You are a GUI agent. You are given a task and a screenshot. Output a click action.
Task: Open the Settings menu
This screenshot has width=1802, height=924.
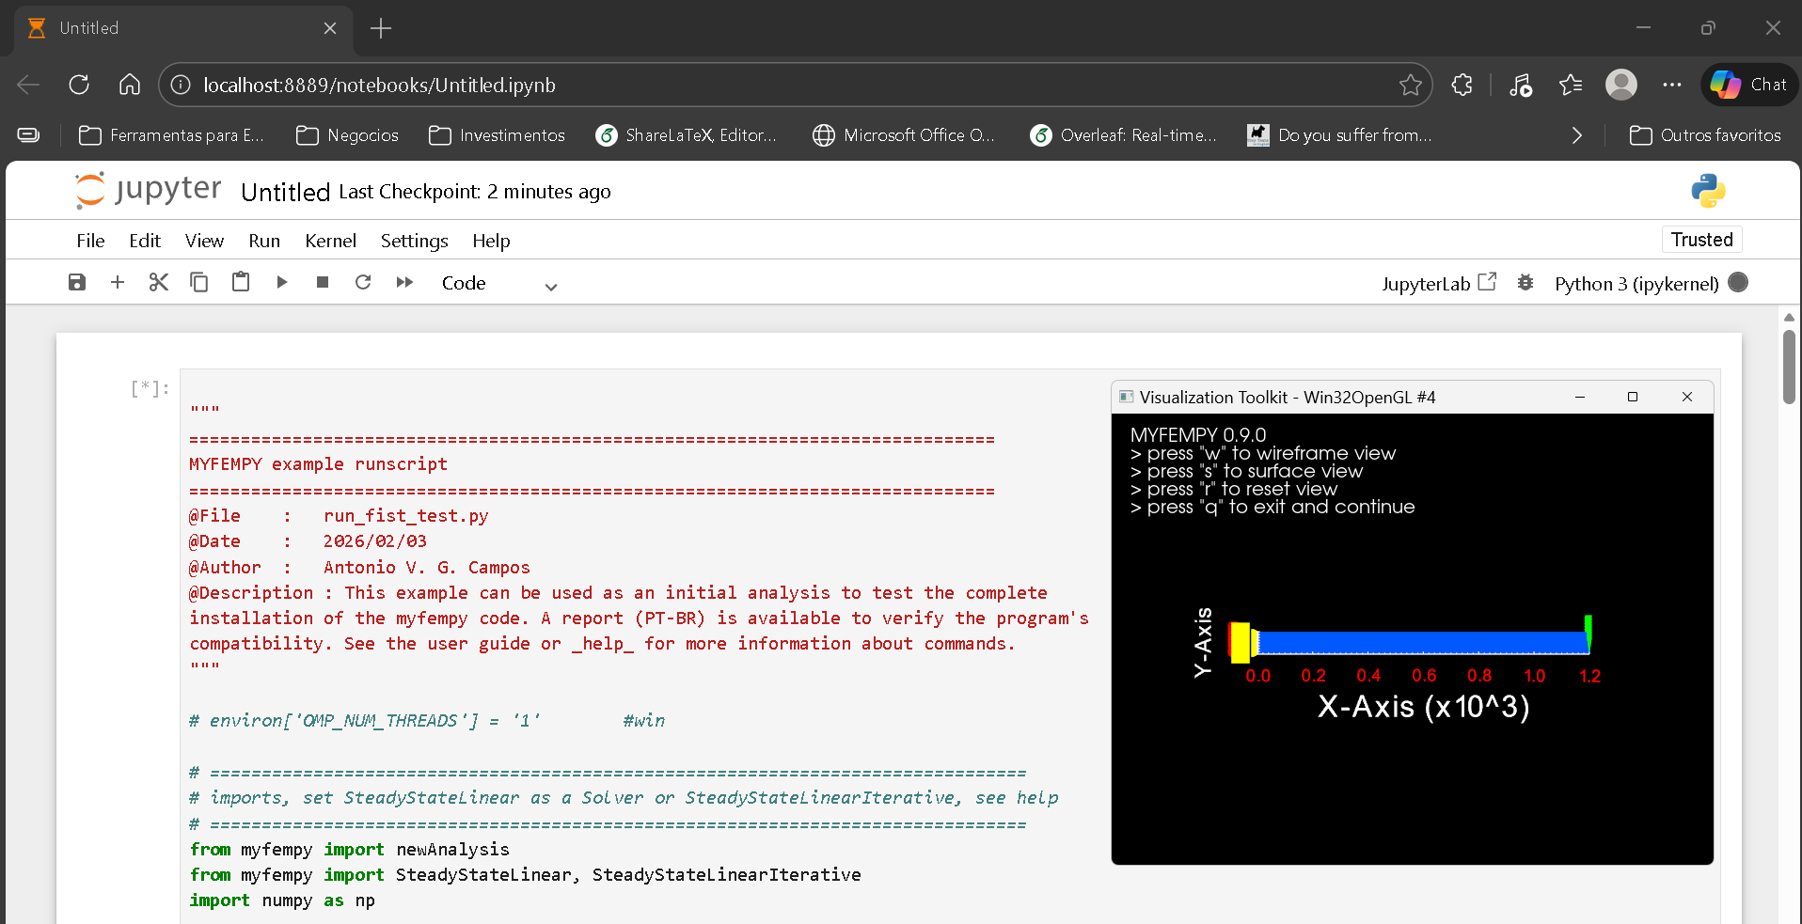(x=414, y=241)
